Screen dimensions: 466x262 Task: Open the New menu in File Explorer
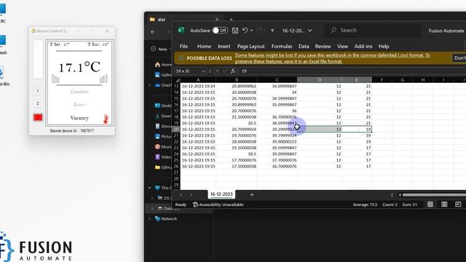[x=160, y=49]
